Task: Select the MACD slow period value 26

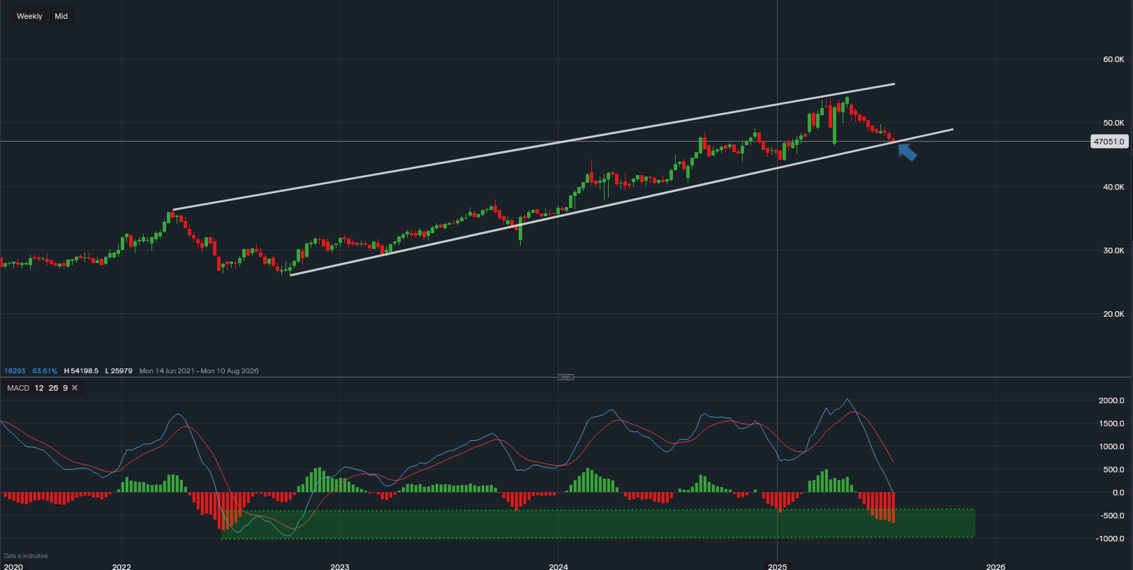Action: click(x=53, y=388)
